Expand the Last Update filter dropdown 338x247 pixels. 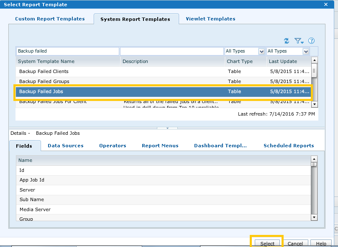(x=306, y=51)
